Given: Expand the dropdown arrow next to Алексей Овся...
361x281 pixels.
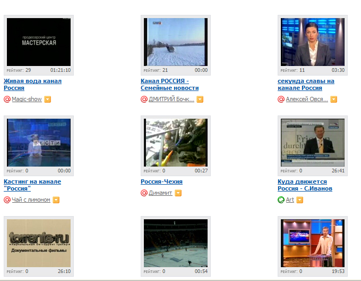Looking at the screenshot, I should click(333, 99).
